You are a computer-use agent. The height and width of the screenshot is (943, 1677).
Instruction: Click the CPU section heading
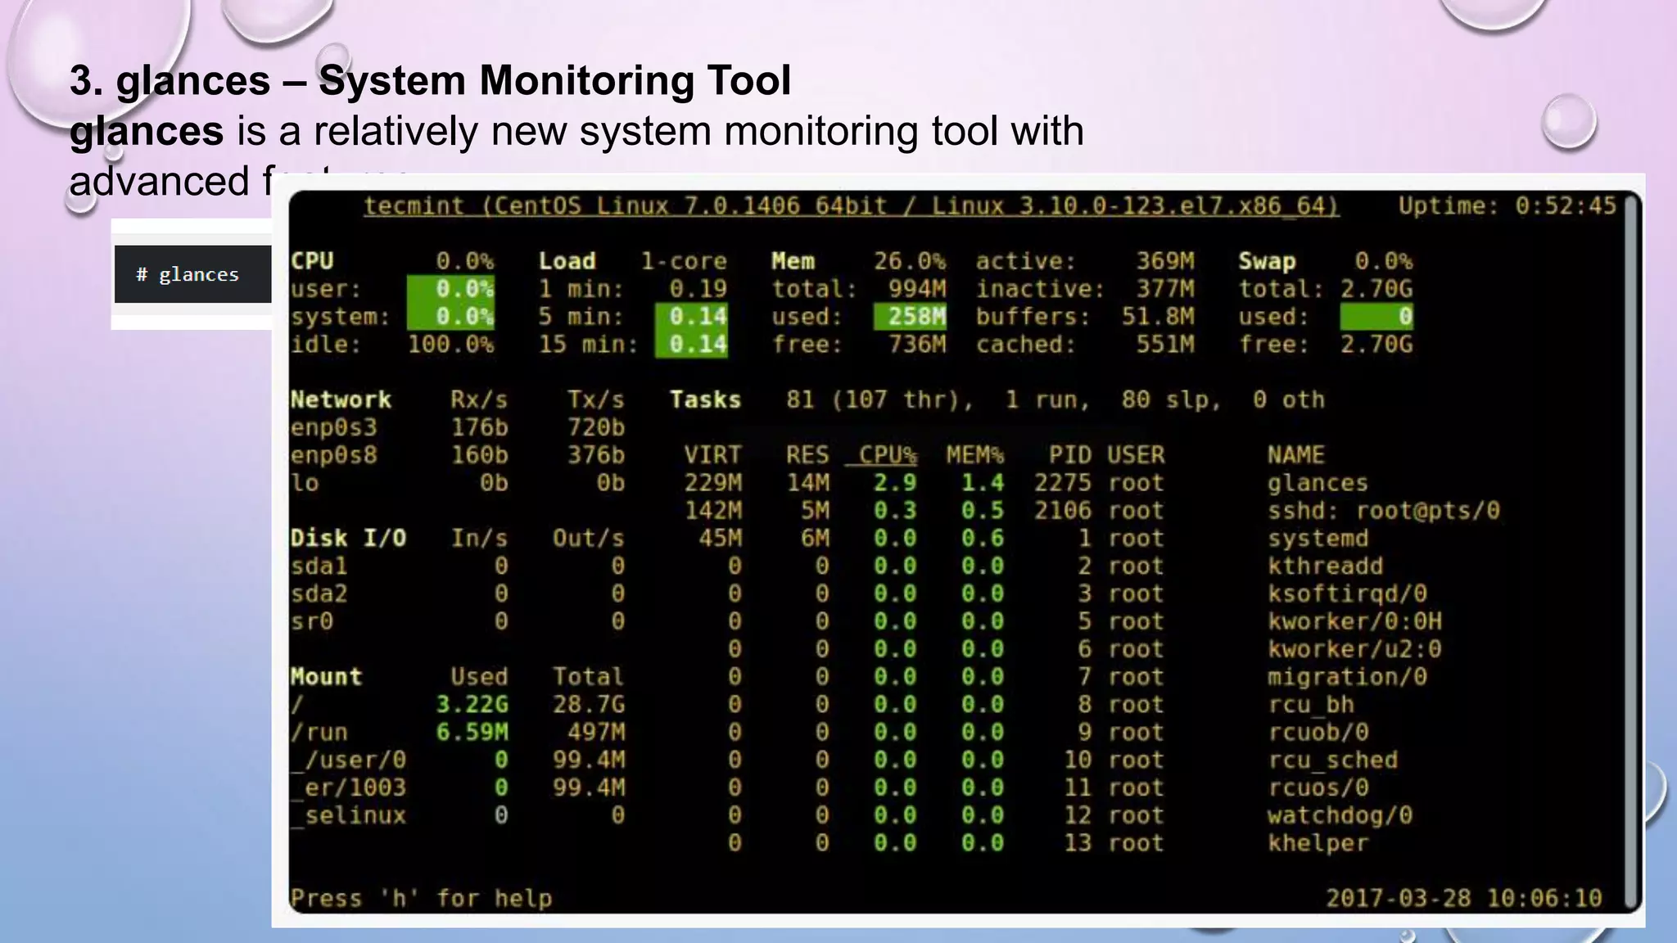tap(312, 261)
